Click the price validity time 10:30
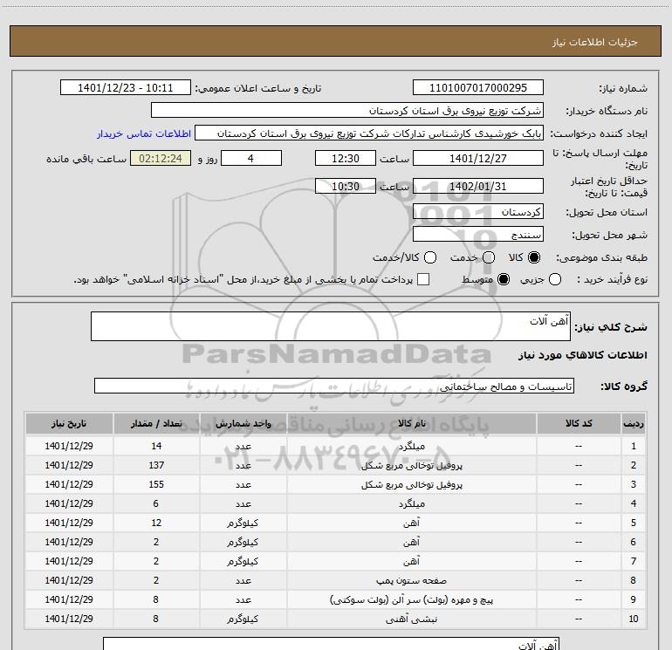Viewport: 672px width, 650px height. click(346, 186)
